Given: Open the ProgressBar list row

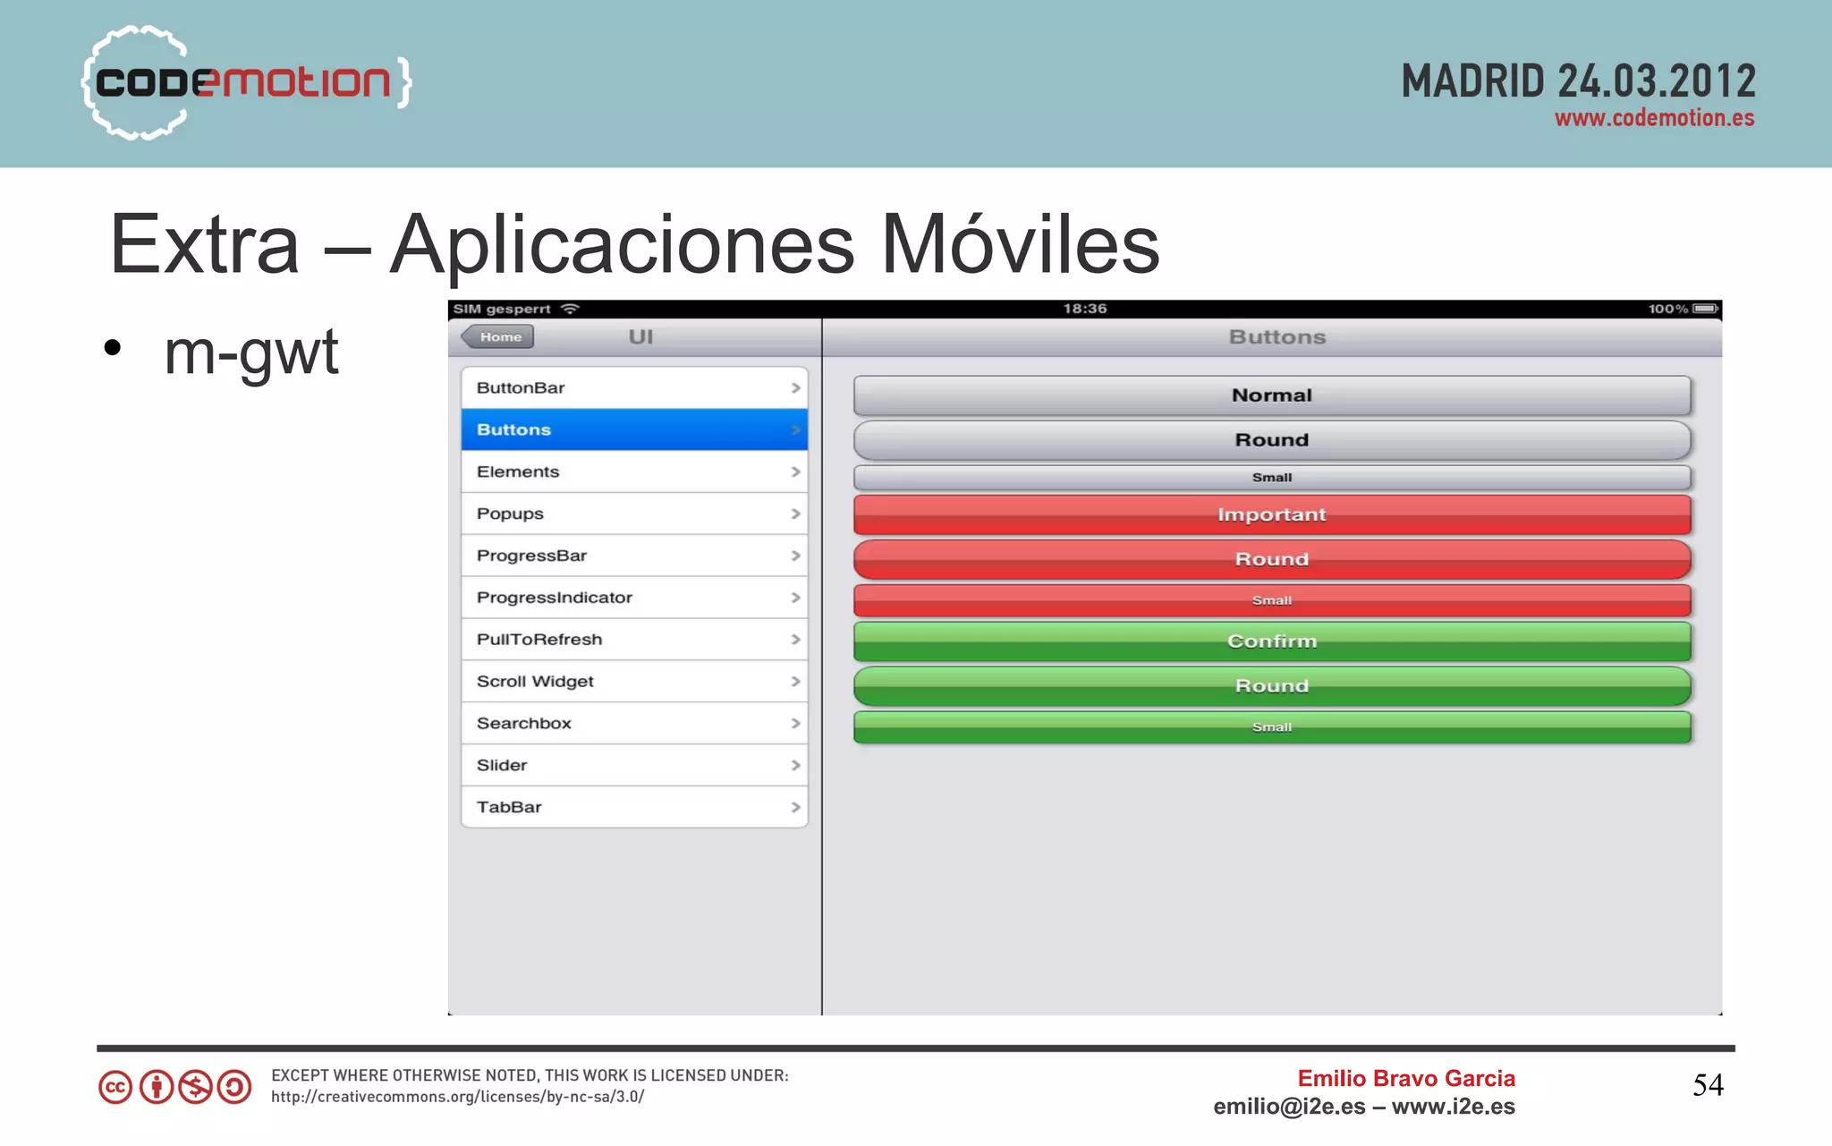Looking at the screenshot, I should (x=634, y=556).
